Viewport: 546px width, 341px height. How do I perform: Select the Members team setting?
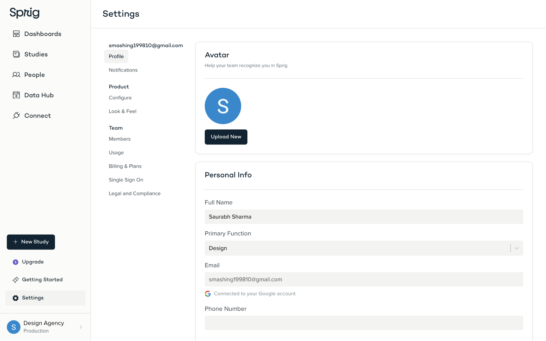pos(119,139)
